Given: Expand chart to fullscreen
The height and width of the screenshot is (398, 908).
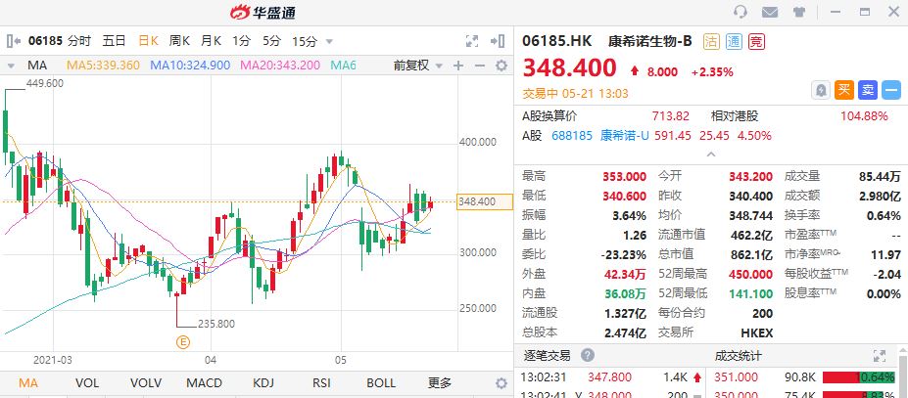Looking at the screenshot, I should point(472,41).
